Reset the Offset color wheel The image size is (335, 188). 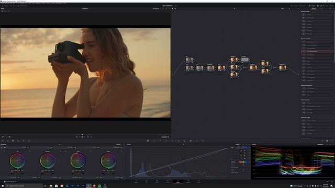121,151
